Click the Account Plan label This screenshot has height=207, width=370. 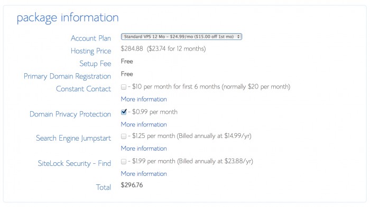click(91, 38)
